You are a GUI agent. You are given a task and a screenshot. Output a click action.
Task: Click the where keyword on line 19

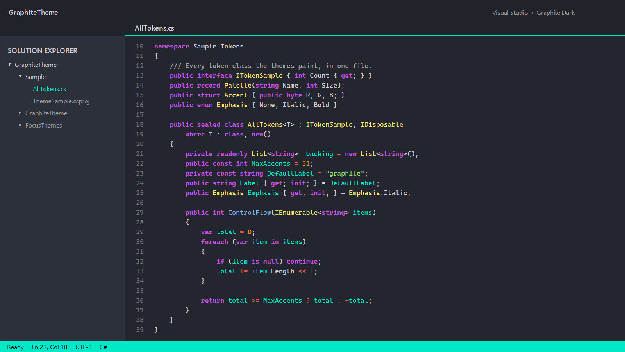(x=195, y=134)
